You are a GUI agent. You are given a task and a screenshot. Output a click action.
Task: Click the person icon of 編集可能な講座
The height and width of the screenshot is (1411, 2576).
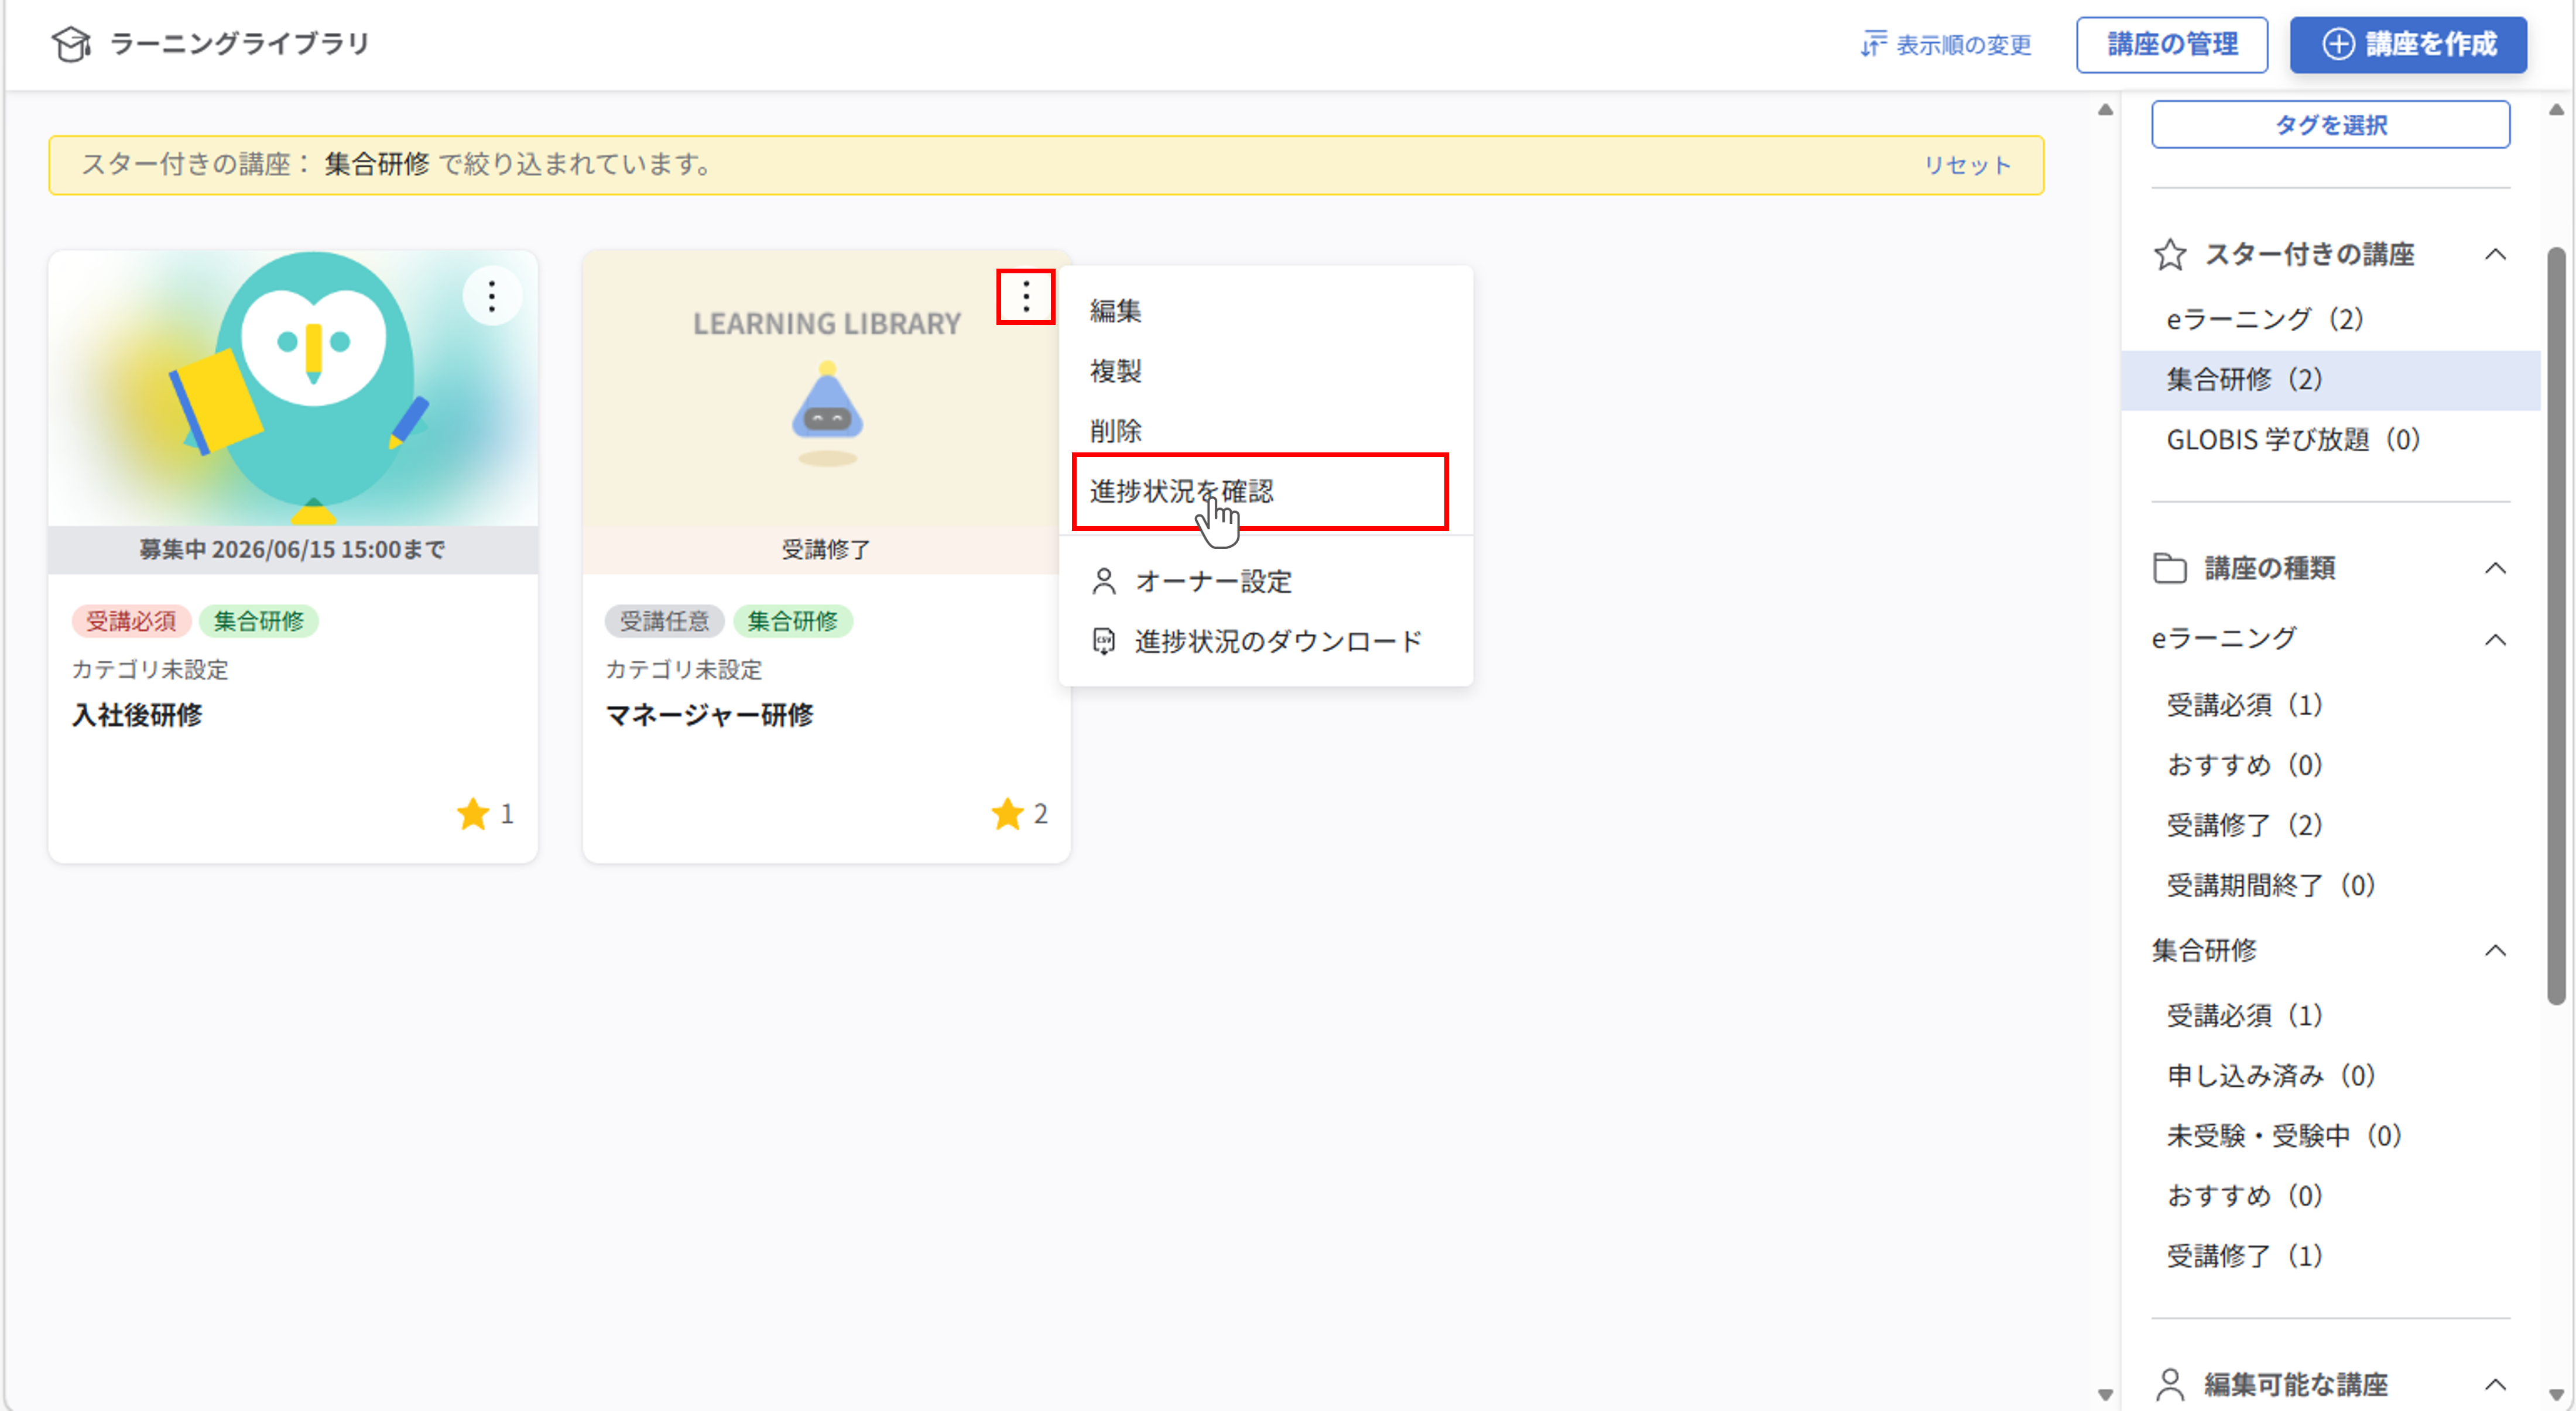coord(2169,1384)
